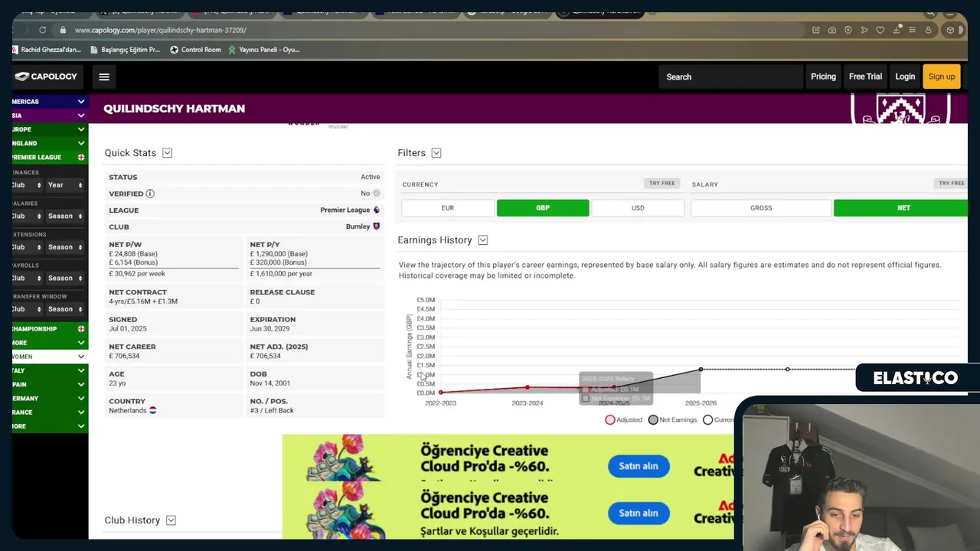
Task: Toggle Adjusted series in chart legend
Action: pos(624,419)
